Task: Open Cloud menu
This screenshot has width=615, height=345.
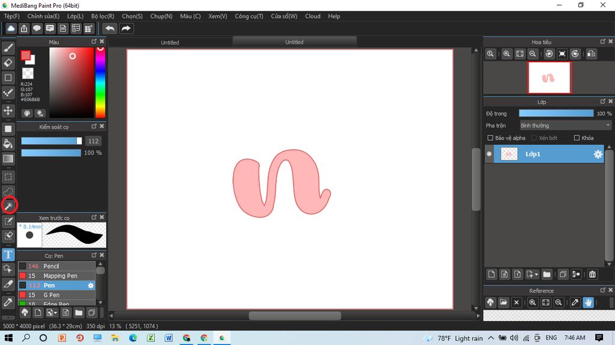Action: pos(312,16)
